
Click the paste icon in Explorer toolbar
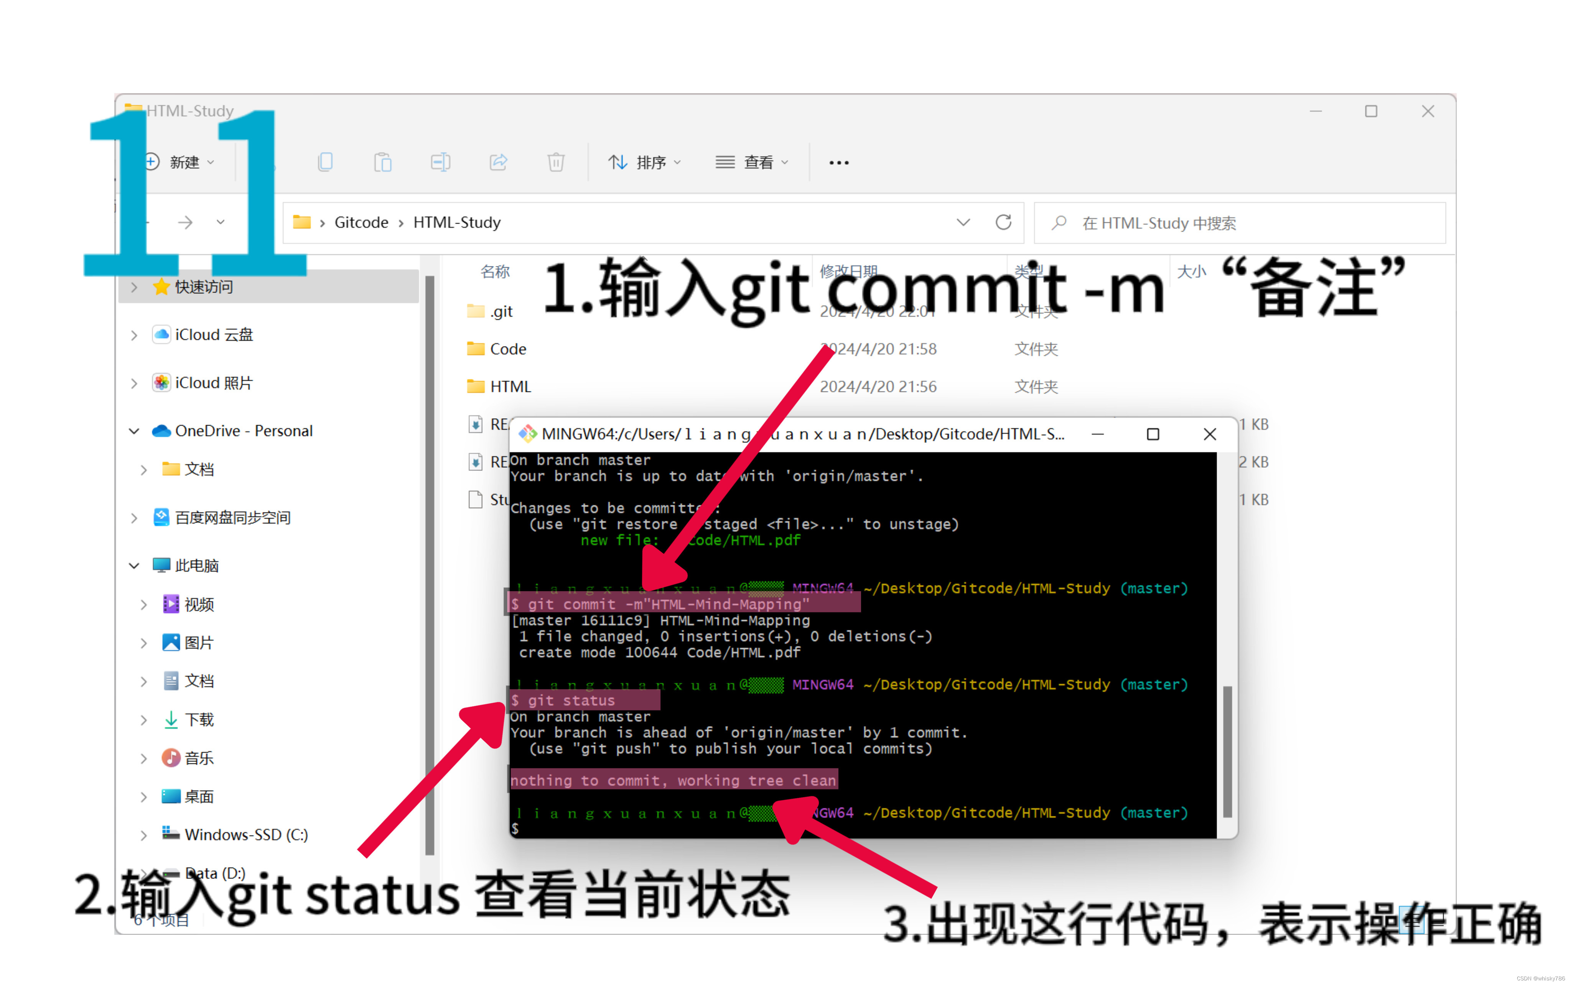(382, 161)
